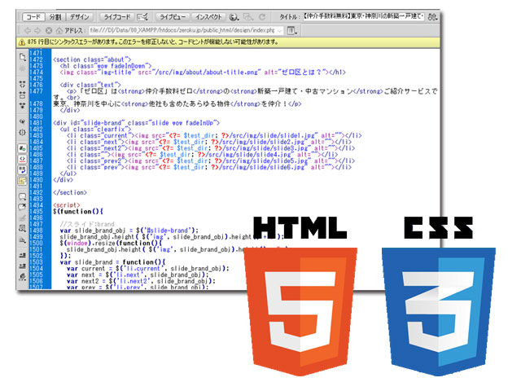Toggle Syntax Error Alerts in Info Bar
The width and height of the screenshot is (521, 391).
click(22, 181)
